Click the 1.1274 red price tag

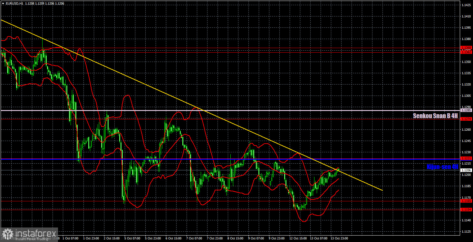(466, 119)
